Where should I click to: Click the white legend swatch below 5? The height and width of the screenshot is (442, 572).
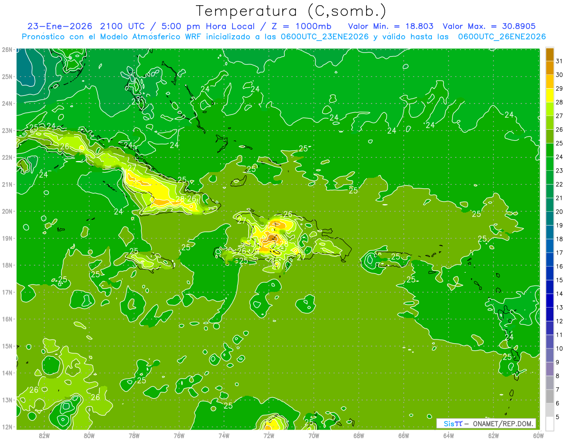pyautogui.click(x=550, y=423)
